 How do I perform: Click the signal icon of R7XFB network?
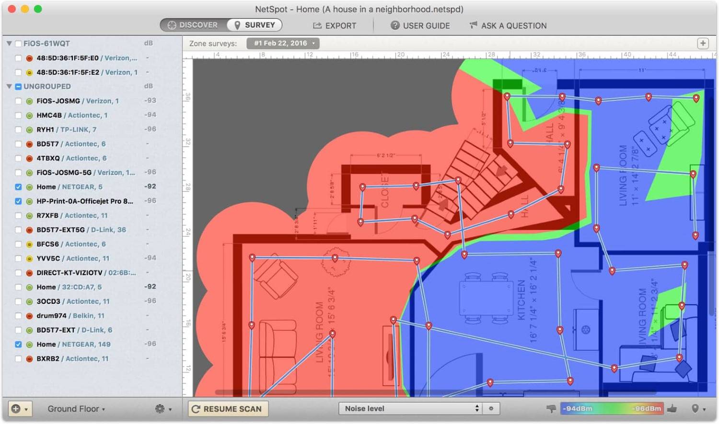coord(29,216)
